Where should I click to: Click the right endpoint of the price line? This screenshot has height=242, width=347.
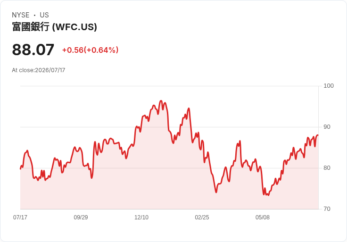pos(318,135)
